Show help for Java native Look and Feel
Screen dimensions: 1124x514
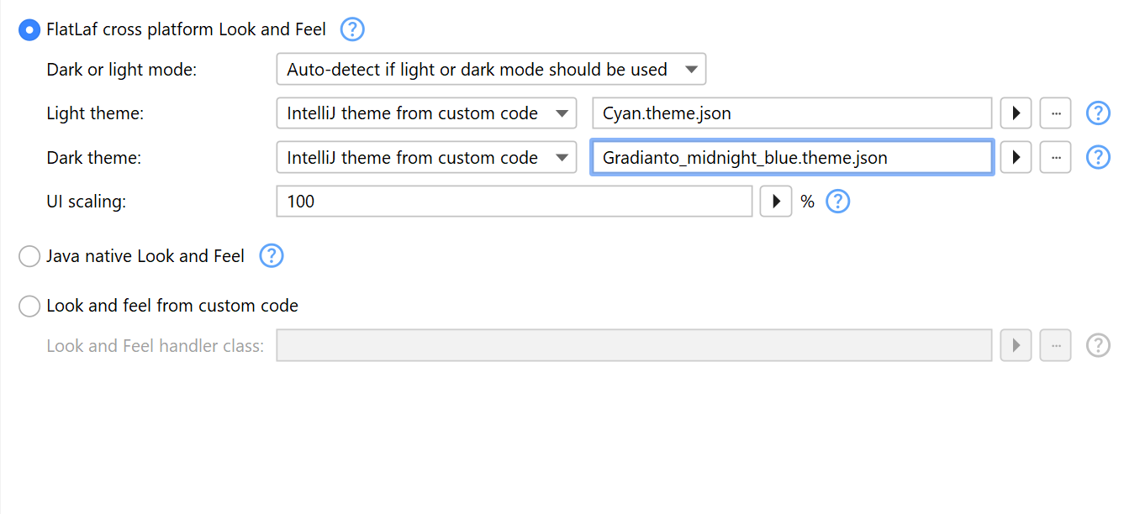click(272, 256)
